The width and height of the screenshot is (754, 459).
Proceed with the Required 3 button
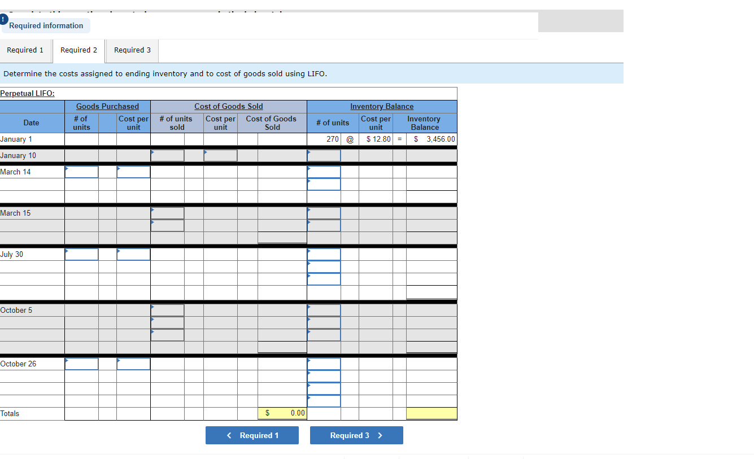(x=356, y=435)
